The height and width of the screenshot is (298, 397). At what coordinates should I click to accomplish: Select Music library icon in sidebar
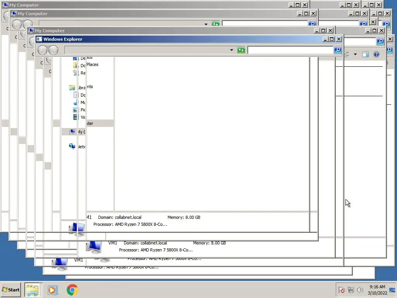pyautogui.click(x=75, y=102)
